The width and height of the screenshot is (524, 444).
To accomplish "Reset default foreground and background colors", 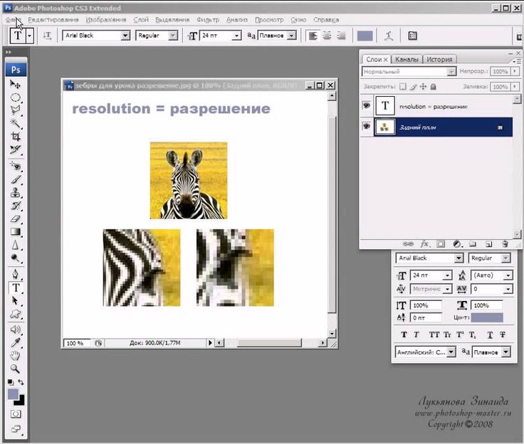I will point(11,382).
